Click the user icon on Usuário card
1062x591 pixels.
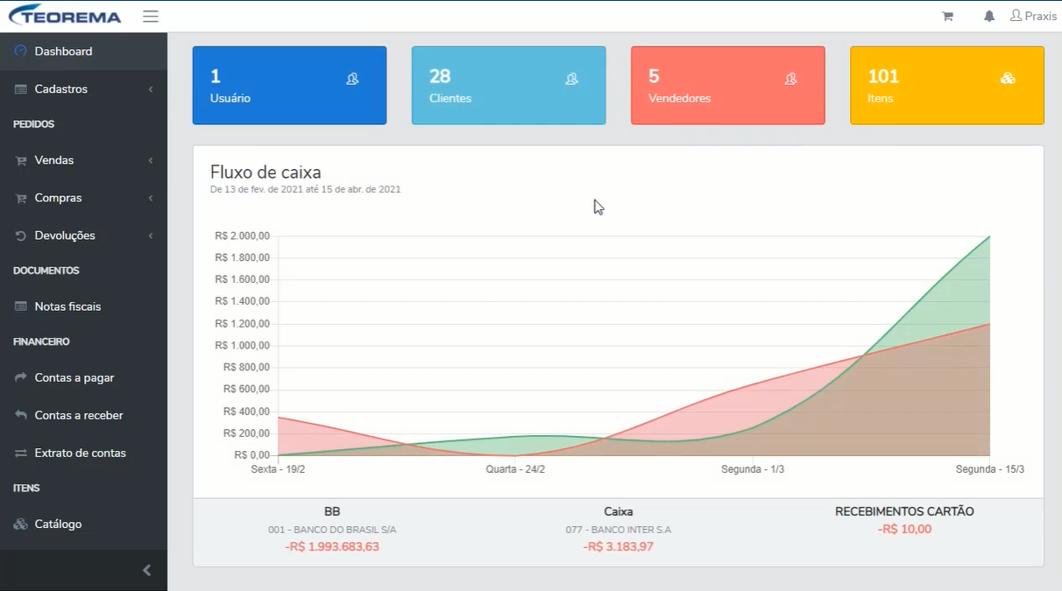pyautogui.click(x=352, y=79)
